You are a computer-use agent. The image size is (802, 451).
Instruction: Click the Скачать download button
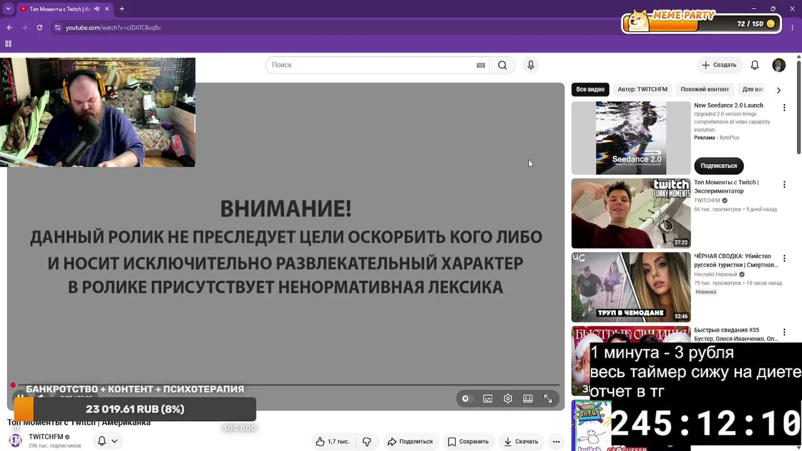click(521, 442)
